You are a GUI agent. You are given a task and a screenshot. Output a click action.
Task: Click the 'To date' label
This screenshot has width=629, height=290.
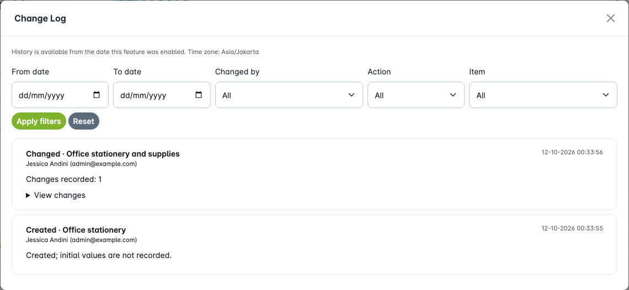click(x=127, y=72)
